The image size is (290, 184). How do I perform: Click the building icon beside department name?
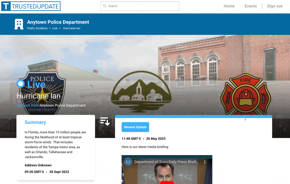coord(19,24)
